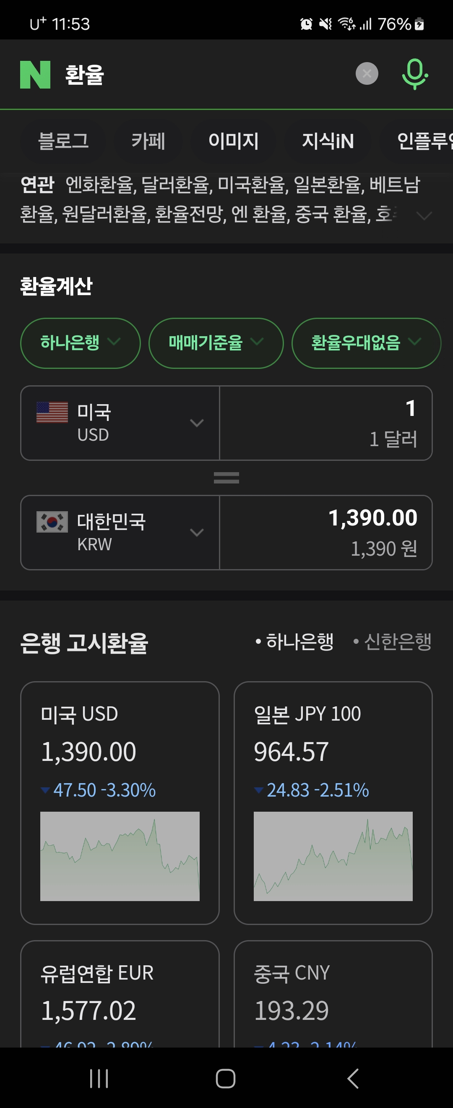Tap the United States flag icon

tap(52, 413)
